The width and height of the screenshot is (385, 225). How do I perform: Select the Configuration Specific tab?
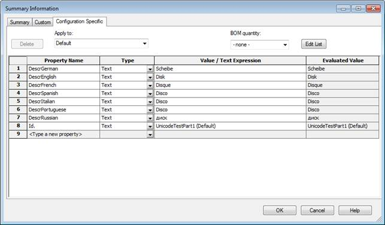click(x=80, y=22)
